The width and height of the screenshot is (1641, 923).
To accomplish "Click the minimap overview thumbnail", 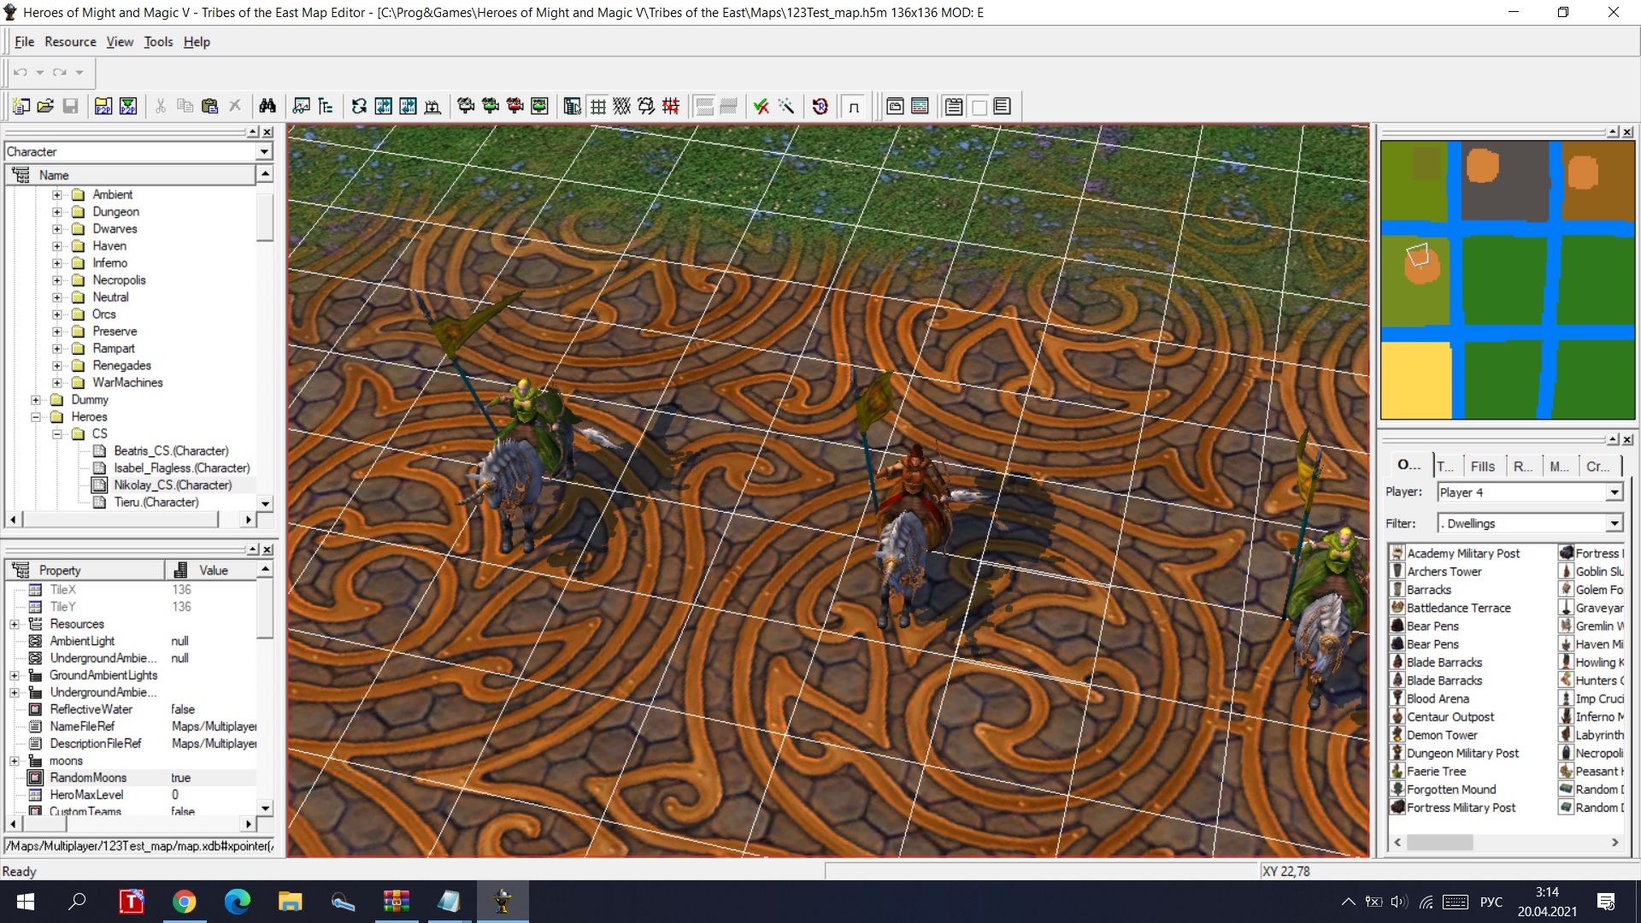I will coord(1508,279).
